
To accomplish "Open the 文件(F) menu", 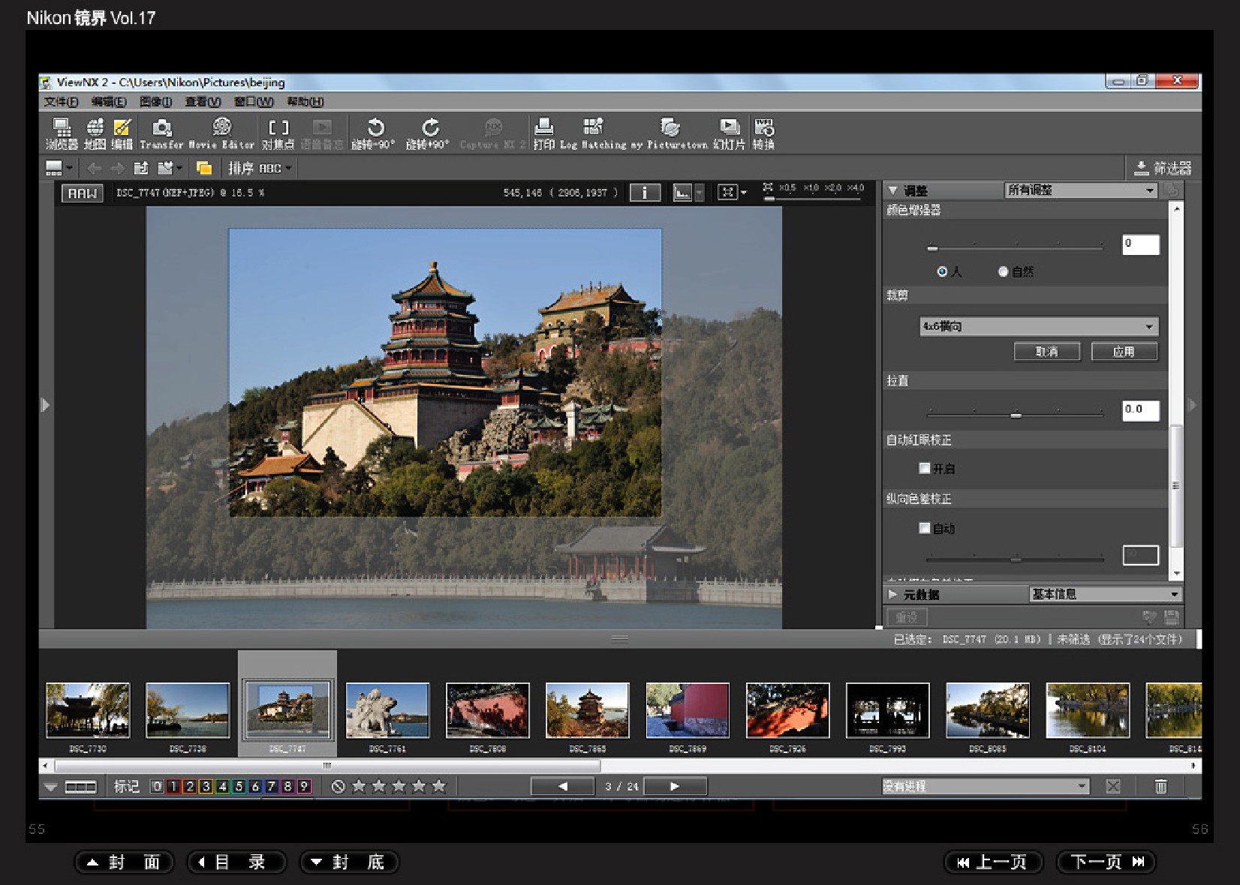I will [x=61, y=101].
